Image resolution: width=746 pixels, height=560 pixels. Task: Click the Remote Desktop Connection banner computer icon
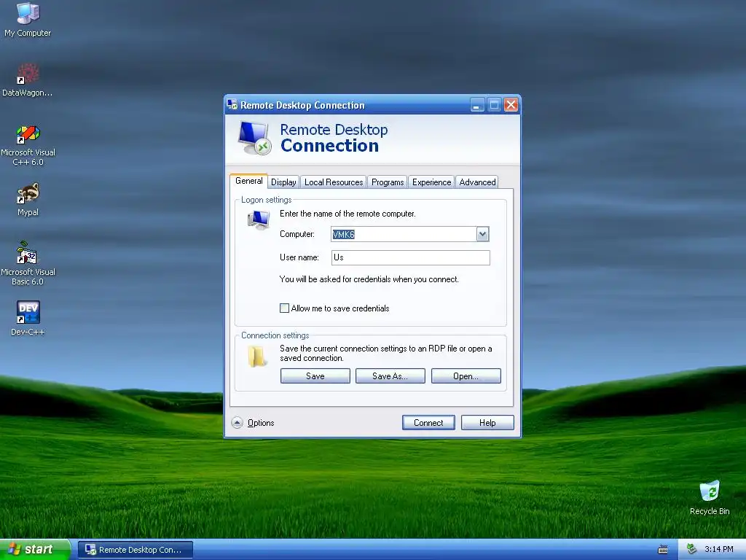(254, 138)
